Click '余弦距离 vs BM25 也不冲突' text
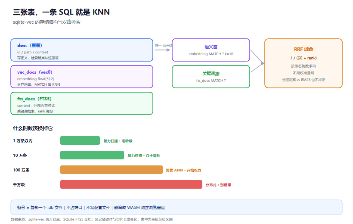 tap(303, 80)
